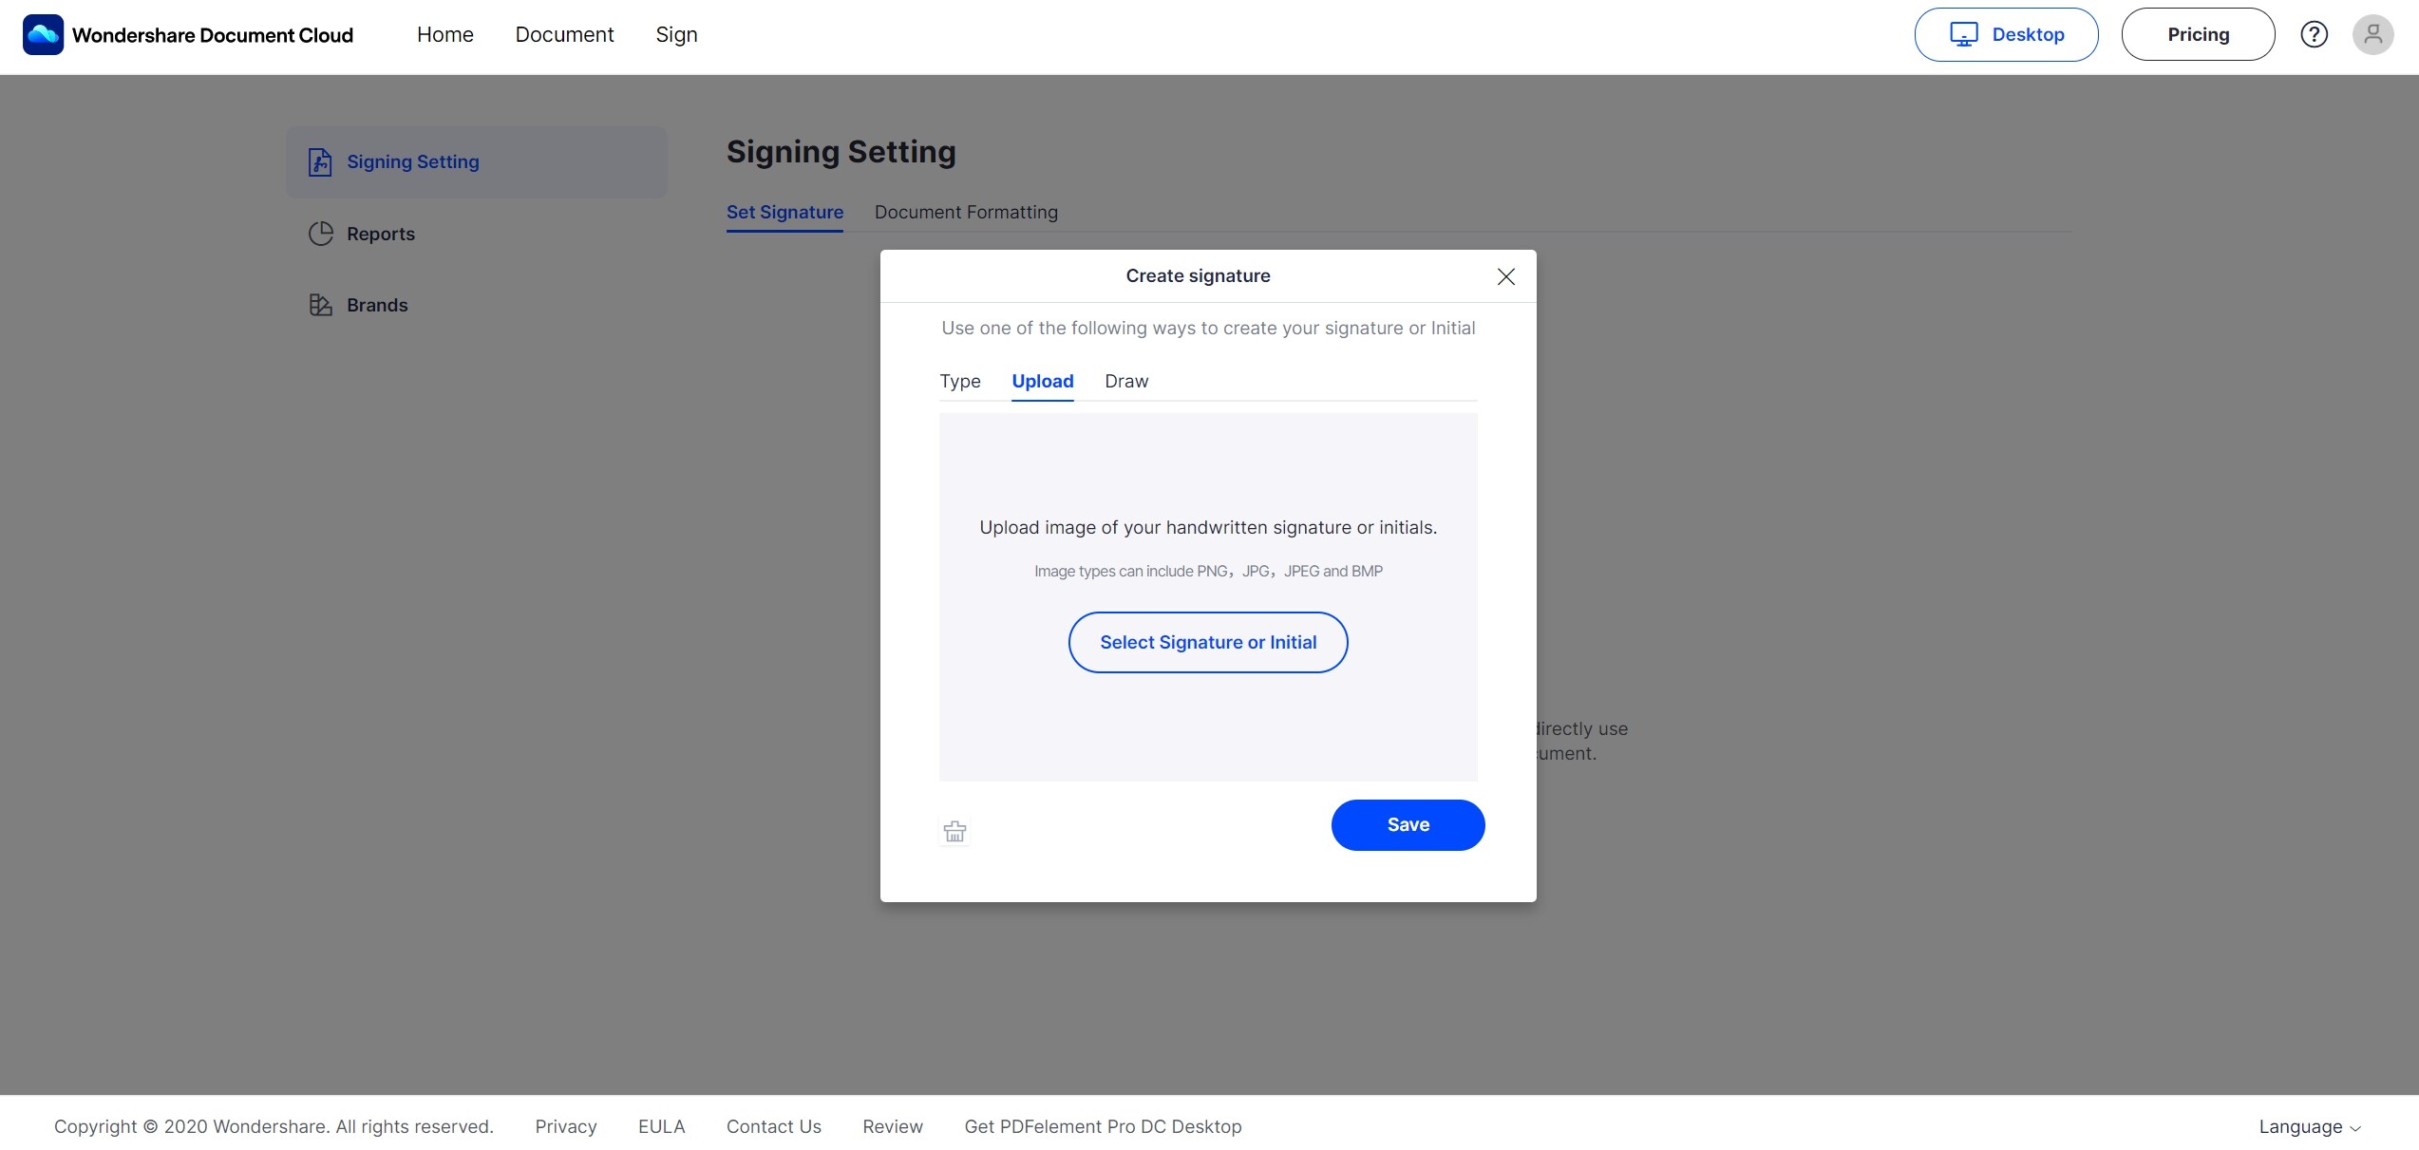Expand the Document navigation menu
The height and width of the screenshot is (1150, 2419).
coord(565,34)
